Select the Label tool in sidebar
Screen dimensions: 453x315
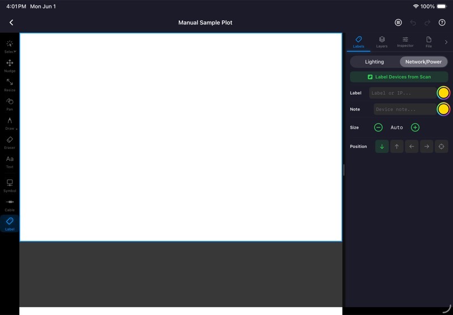(10, 224)
